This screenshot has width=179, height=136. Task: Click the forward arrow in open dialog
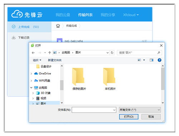point(40,53)
